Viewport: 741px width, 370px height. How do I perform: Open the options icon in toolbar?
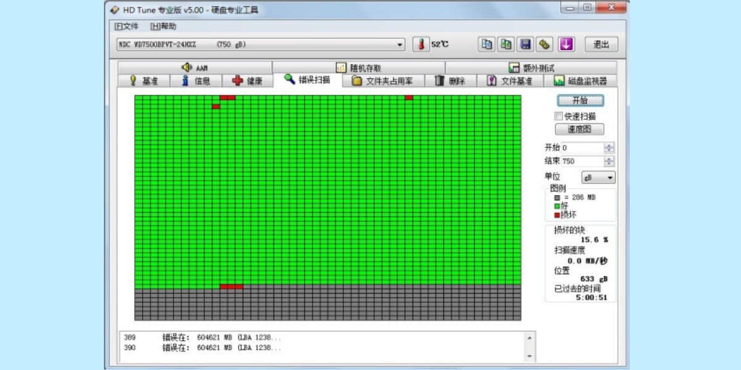click(x=544, y=44)
